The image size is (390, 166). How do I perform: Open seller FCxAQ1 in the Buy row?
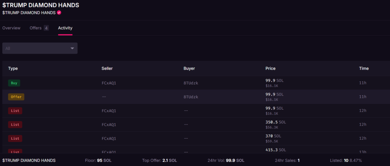coord(109,83)
